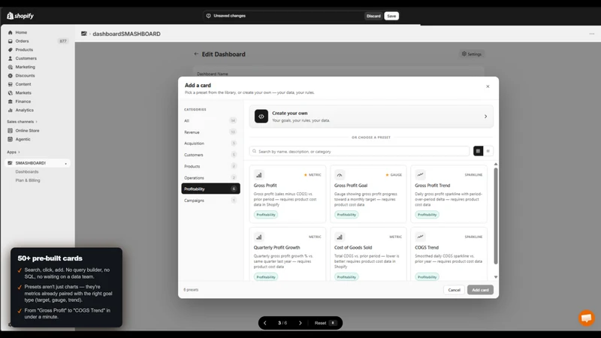
Task: Select the Revenue category
Action: tap(210, 132)
